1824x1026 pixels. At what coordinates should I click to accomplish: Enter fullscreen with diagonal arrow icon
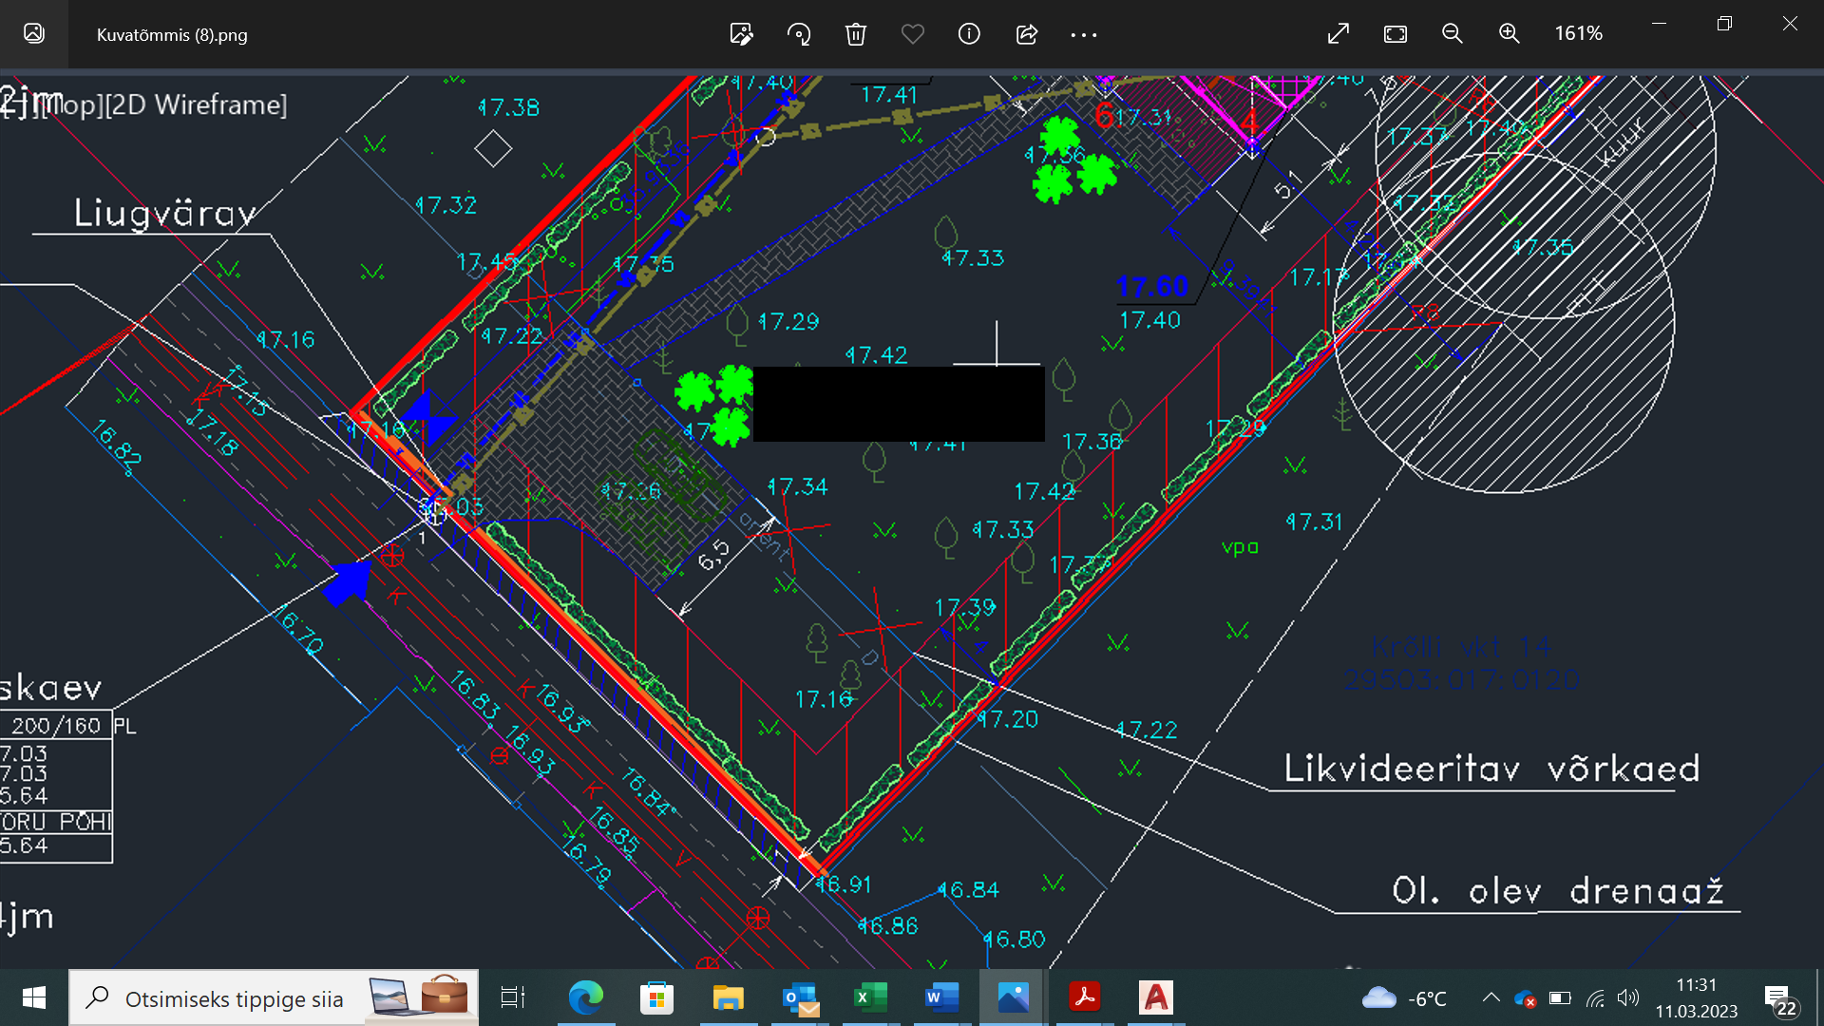pos(1339,34)
